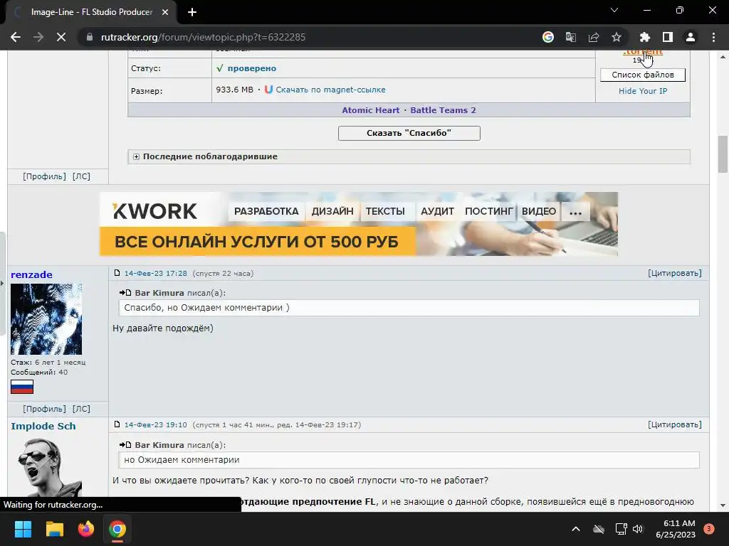
Task: Download via the magnet link
Action: 330,90
